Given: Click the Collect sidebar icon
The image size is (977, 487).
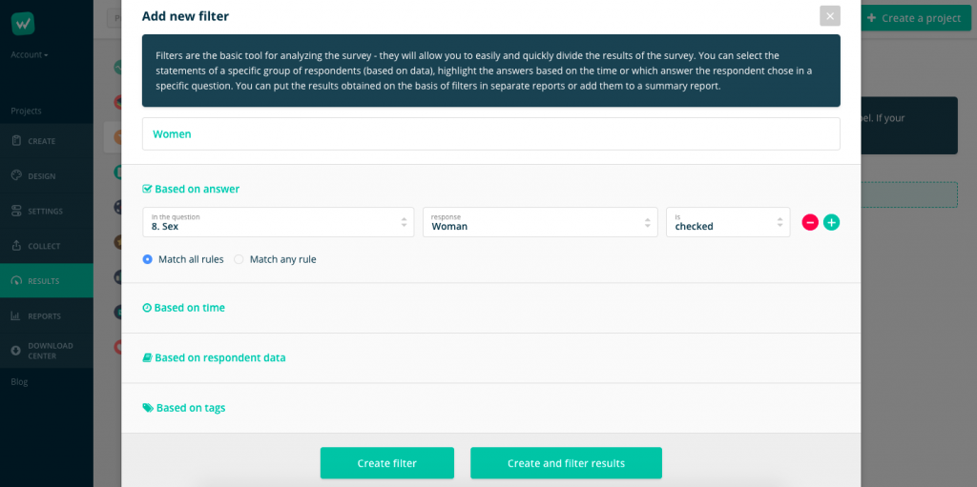Looking at the screenshot, I should 16,246.
